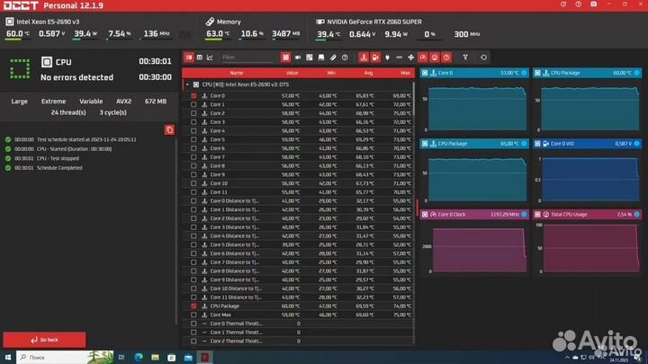Click the blue circle on Core 0 graph
Image resolution: width=648 pixels, height=364 pixels.
[x=524, y=73]
